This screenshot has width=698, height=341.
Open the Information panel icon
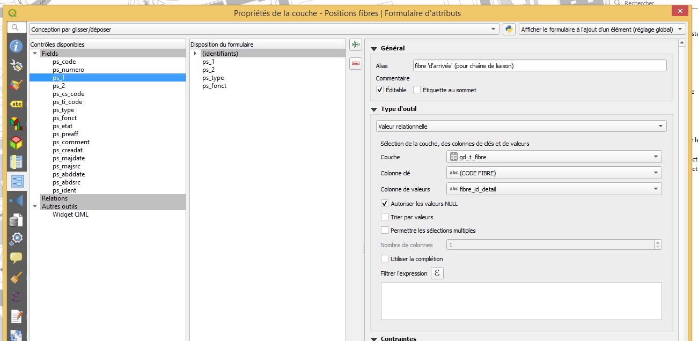tap(16, 45)
